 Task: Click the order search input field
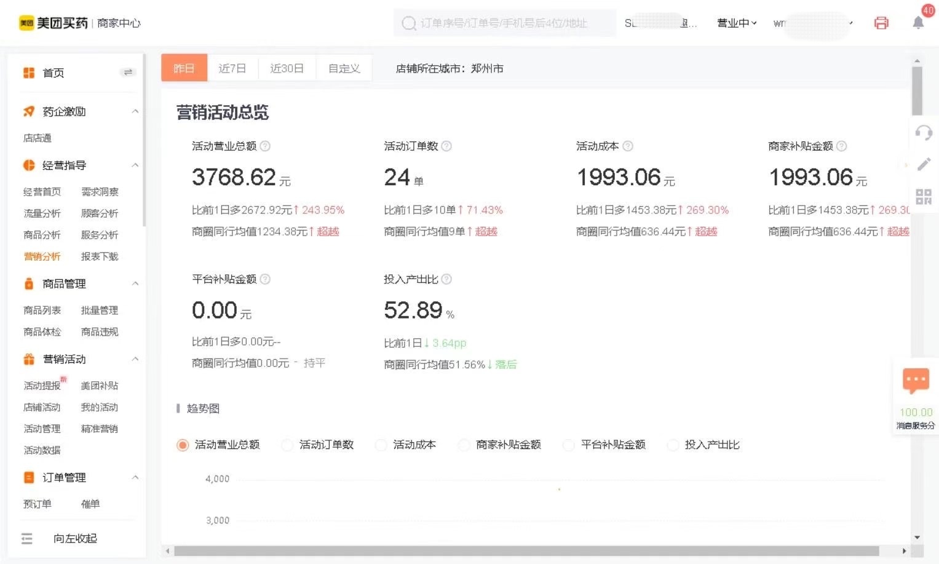[x=504, y=23]
